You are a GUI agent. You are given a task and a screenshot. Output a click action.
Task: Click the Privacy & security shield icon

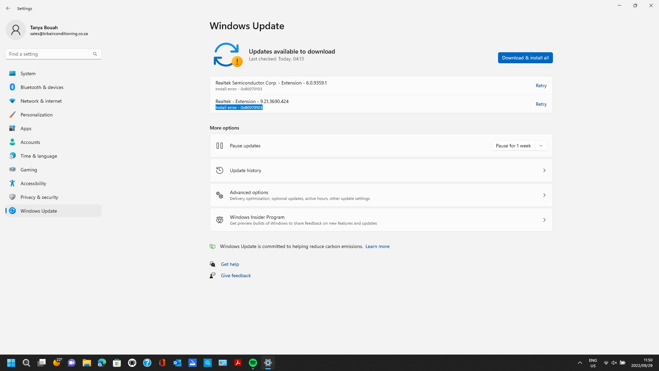pyautogui.click(x=12, y=197)
